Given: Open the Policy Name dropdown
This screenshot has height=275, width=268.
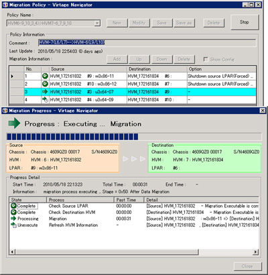Looking at the screenshot, I should [97, 23].
